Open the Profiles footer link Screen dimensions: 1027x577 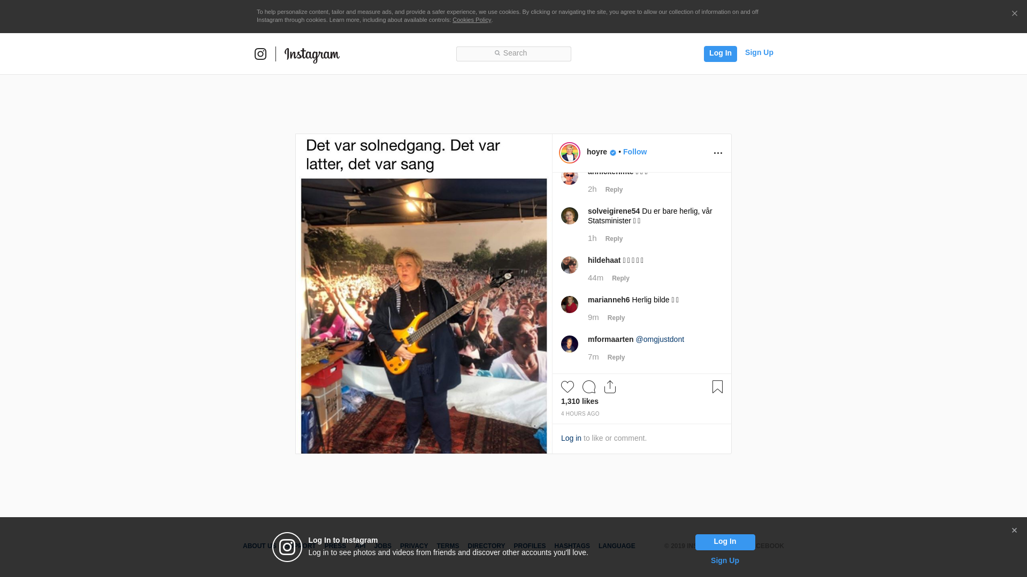coord(530,546)
